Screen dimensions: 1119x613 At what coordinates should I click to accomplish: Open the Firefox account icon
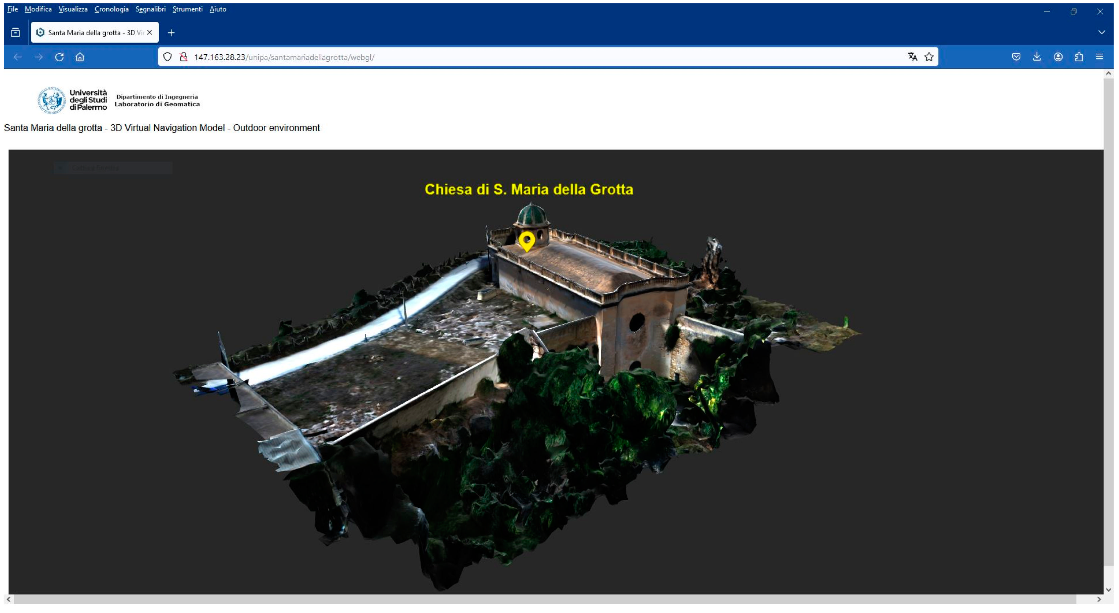(x=1058, y=57)
